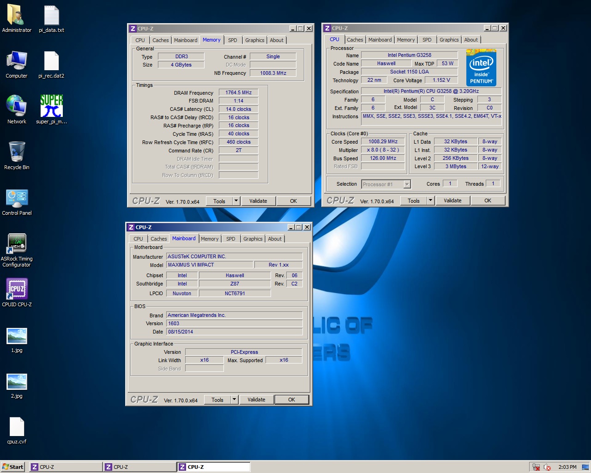Screen dimensions: 591x473
Task: Select the Recycle Bin icon
Action: pyautogui.click(x=17, y=152)
